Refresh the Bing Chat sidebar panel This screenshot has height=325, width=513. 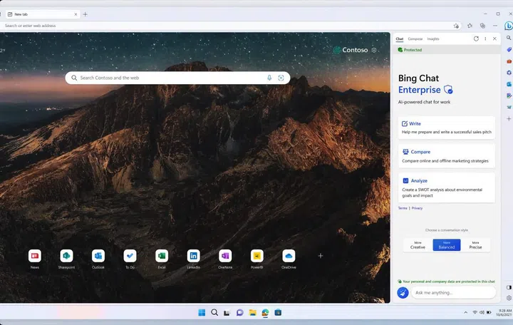[x=476, y=38]
